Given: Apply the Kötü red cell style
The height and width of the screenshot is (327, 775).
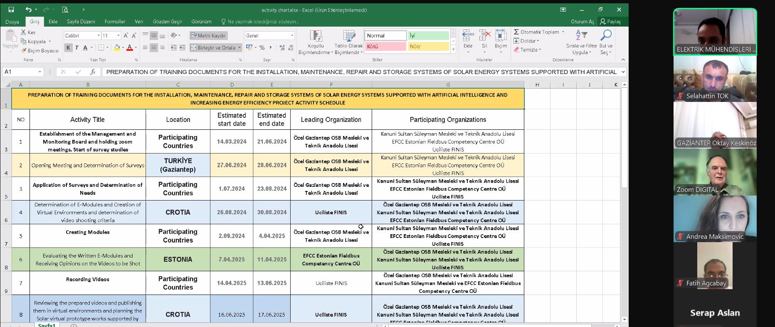Looking at the screenshot, I should [x=385, y=47].
